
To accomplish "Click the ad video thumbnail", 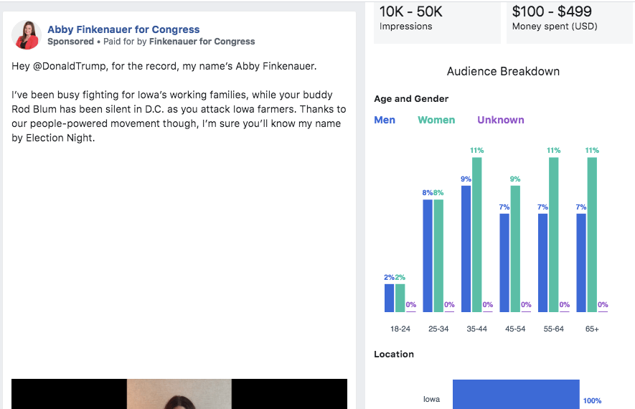I will coord(179,394).
